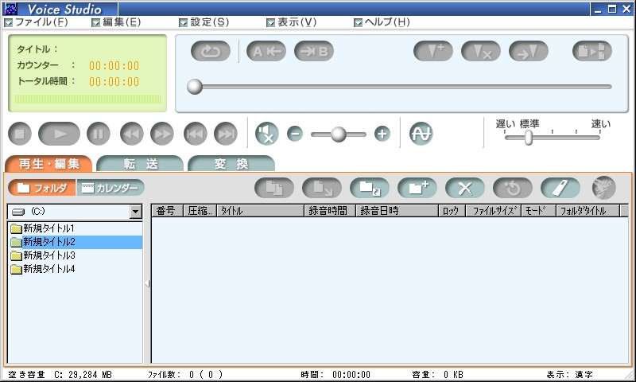The image size is (636, 382).
Task: Select the フォルダ view button
Action: point(42,188)
